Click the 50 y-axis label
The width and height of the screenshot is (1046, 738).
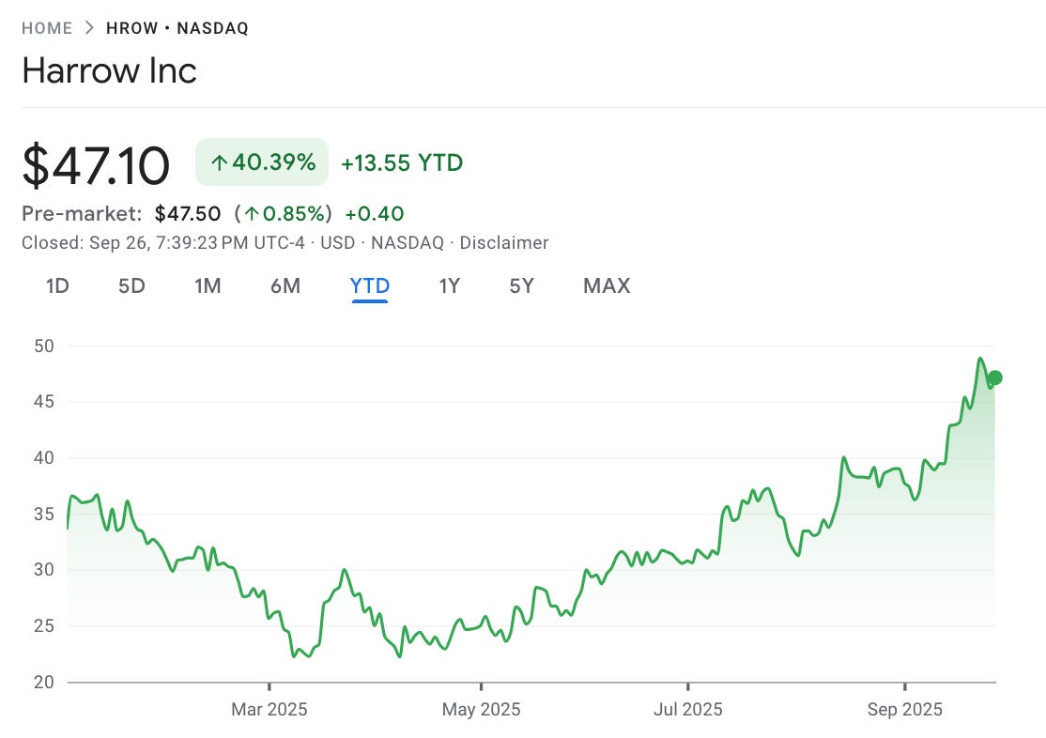point(44,346)
